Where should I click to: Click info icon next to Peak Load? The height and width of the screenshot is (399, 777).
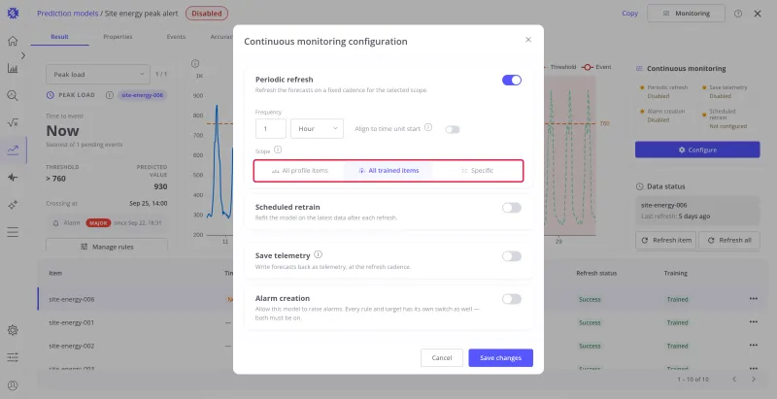click(x=110, y=95)
